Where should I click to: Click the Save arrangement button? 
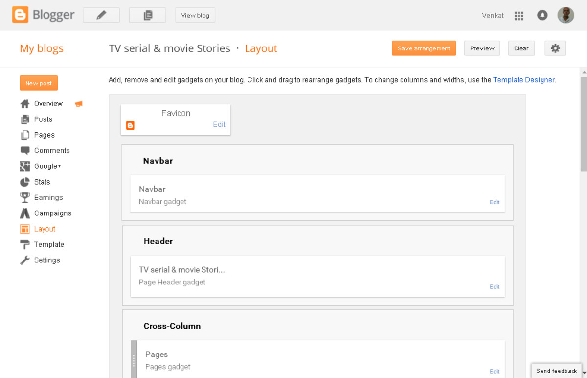click(x=424, y=48)
